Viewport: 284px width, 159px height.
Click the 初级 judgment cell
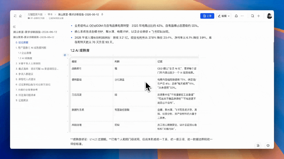coord(134,127)
